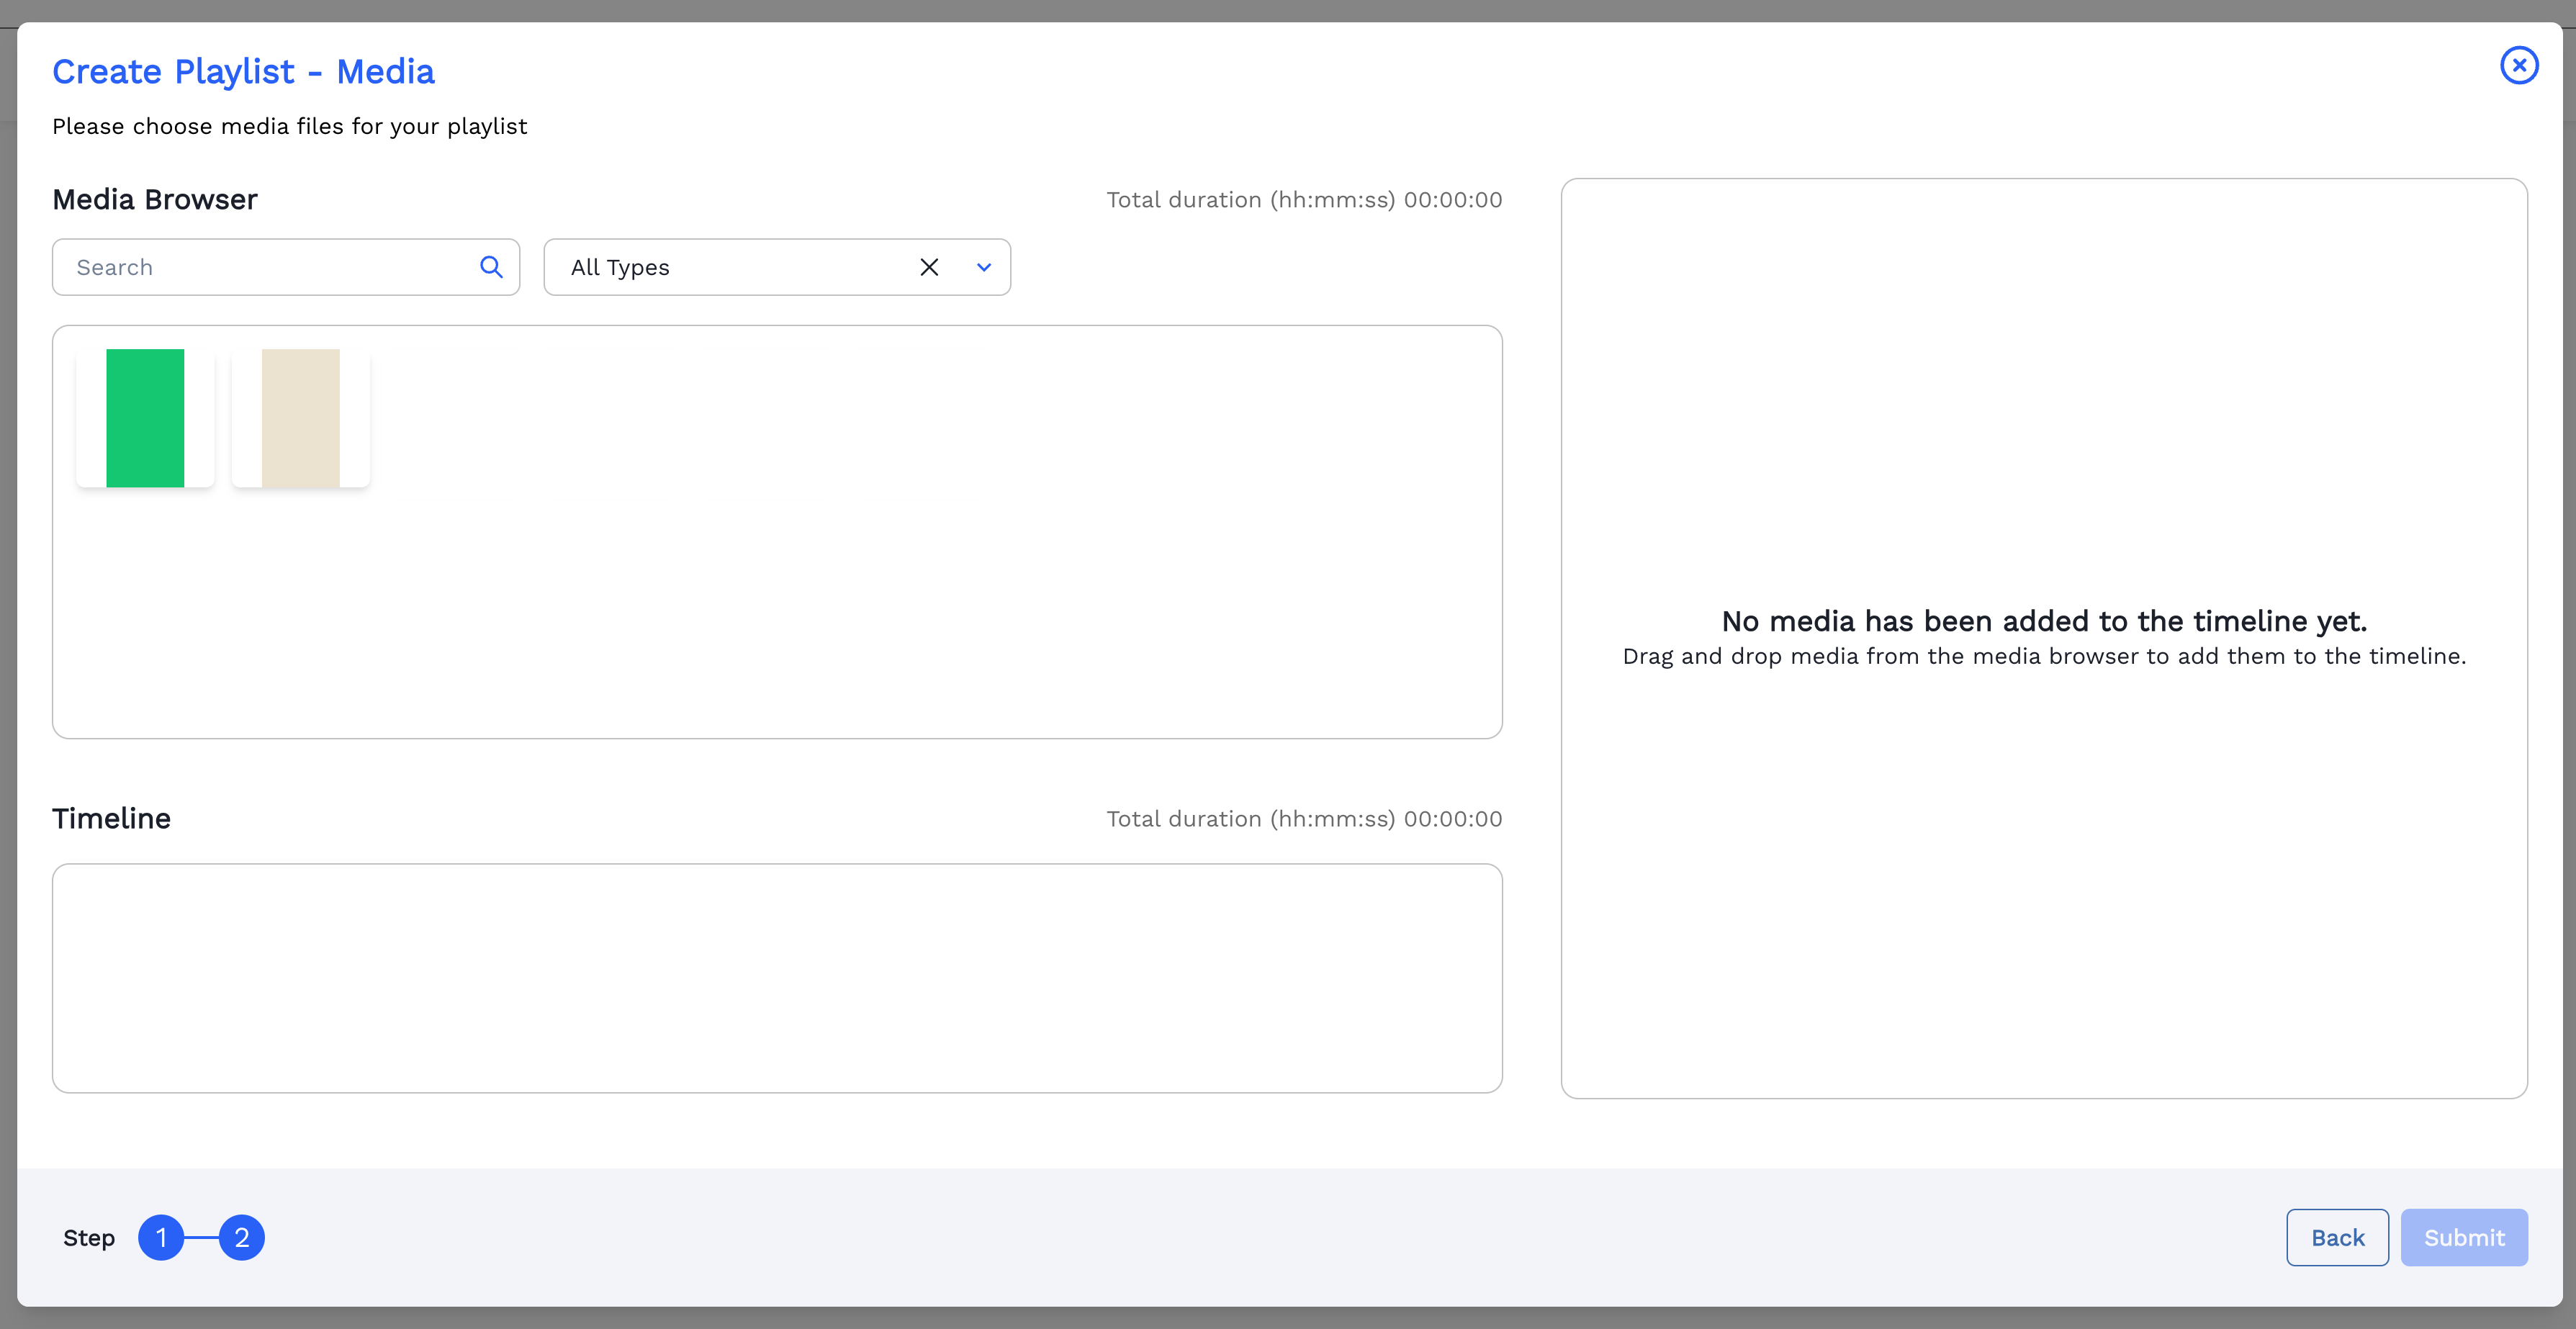Select the beige media thumbnail
This screenshot has width=2576, height=1329.
pos(300,418)
